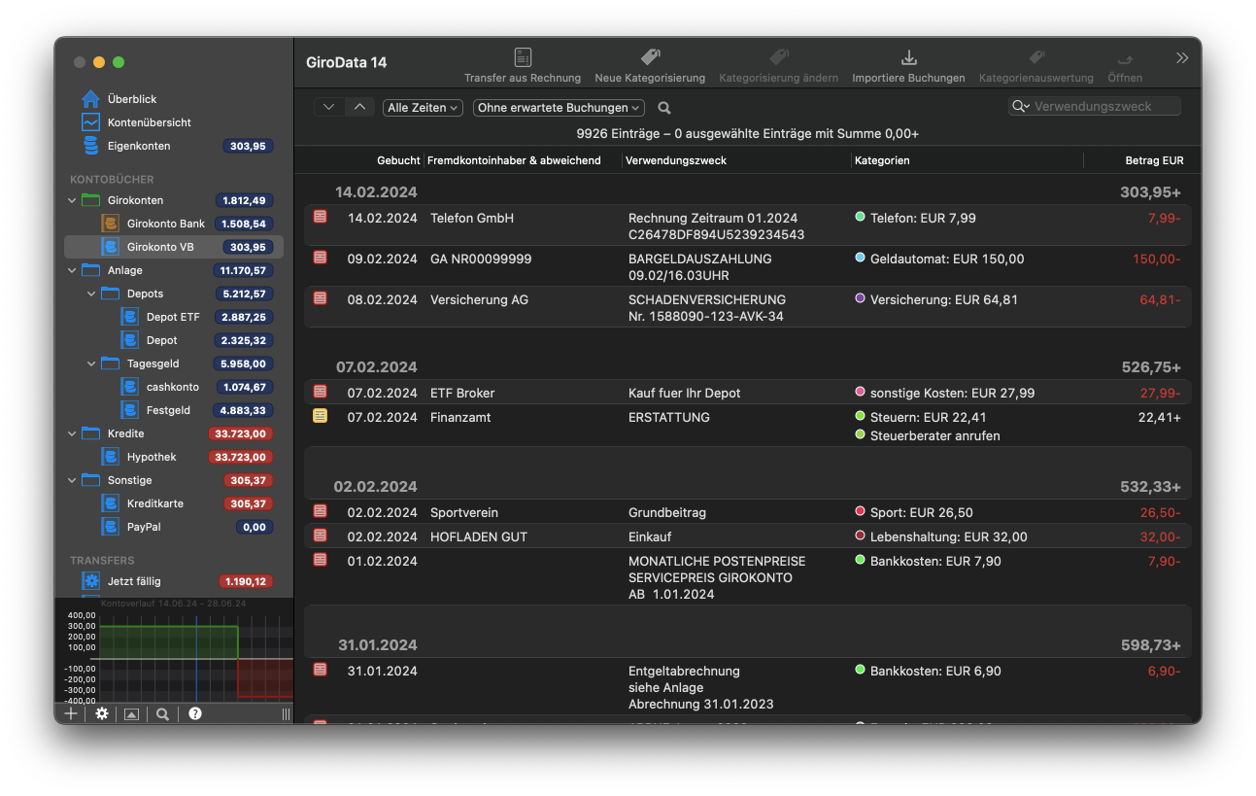1256x796 pixels.
Task: Click the Importiere Buchungen download icon
Action: click(908, 57)
